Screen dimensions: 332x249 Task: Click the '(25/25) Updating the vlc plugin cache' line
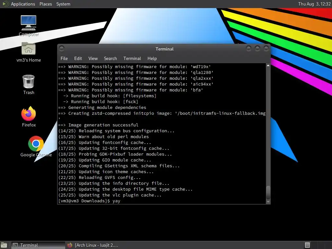[110, 195]
